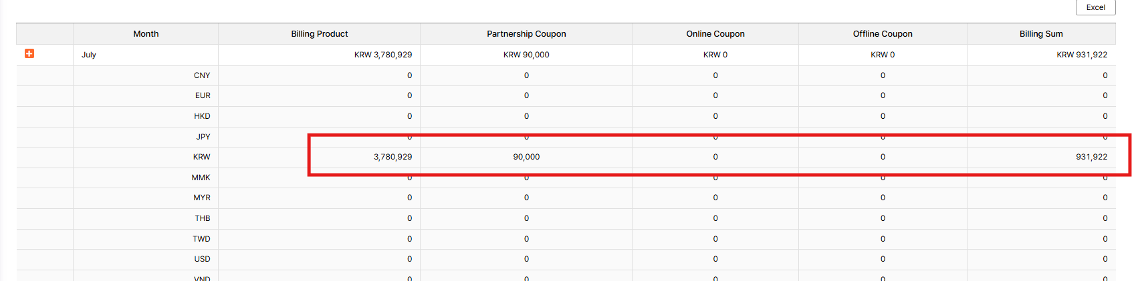Select the July month cell
The width and height of the screenshot is (1132, 281).
tap(89, 55)
